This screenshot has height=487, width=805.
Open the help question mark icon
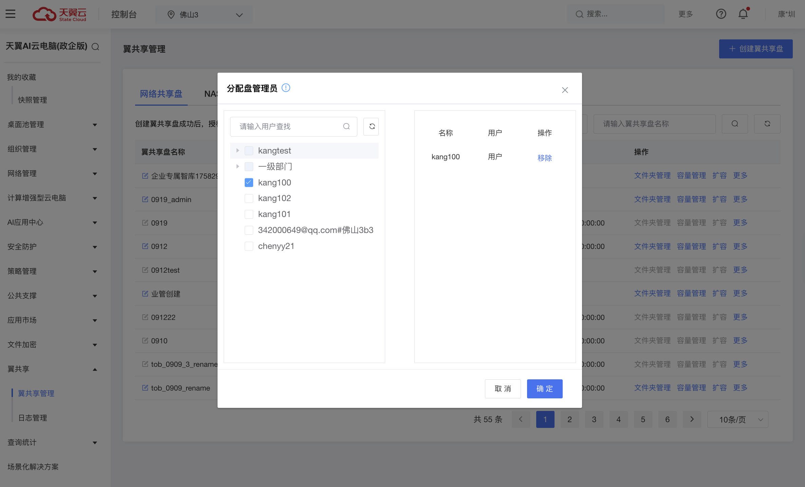[721, 14]
